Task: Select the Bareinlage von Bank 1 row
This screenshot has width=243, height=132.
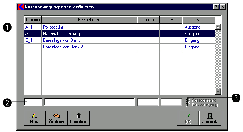Action: 120,40
